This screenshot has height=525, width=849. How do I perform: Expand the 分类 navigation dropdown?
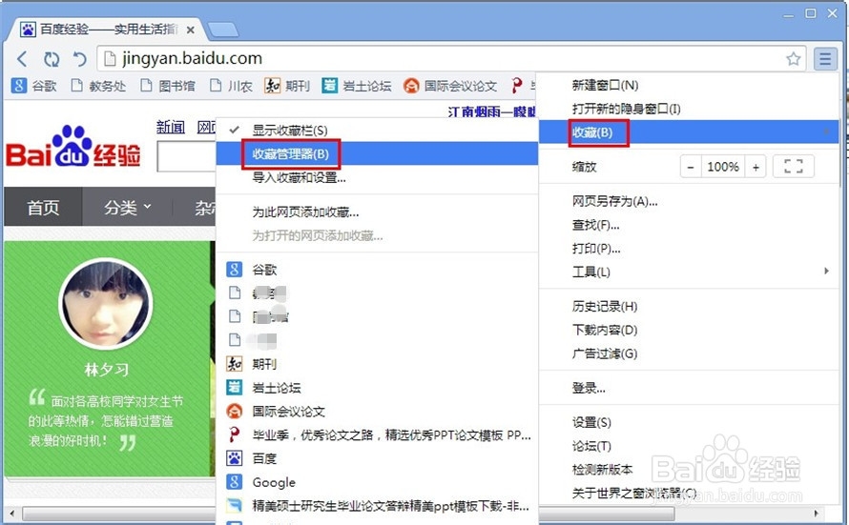pyautogui.click(x=127, y=207)
